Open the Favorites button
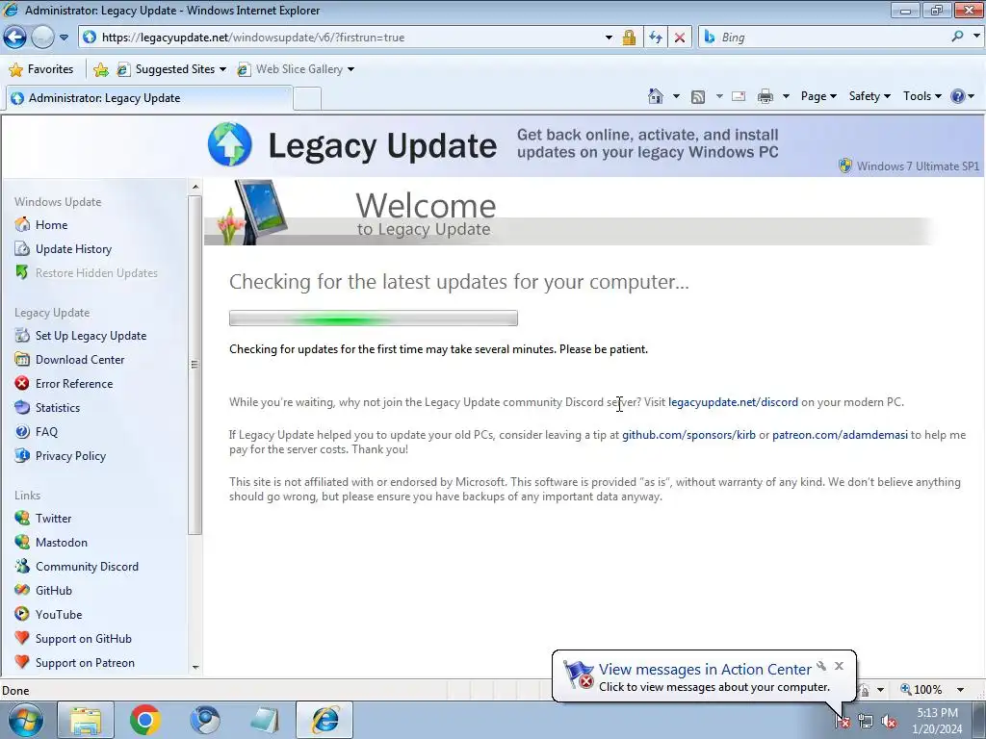Viewport: 986px width, 739px height. pos(41,69)
